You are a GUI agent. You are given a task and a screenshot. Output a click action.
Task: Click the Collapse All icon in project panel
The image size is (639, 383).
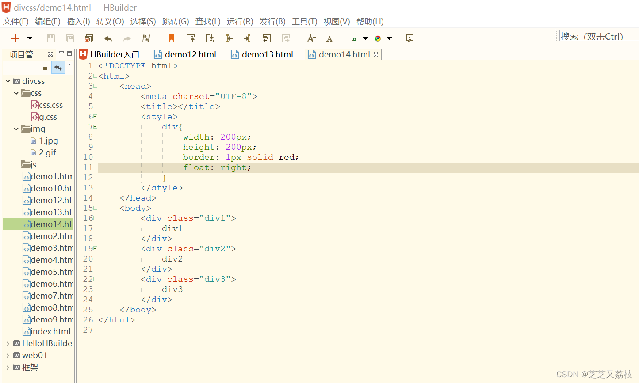pos(44,68)
